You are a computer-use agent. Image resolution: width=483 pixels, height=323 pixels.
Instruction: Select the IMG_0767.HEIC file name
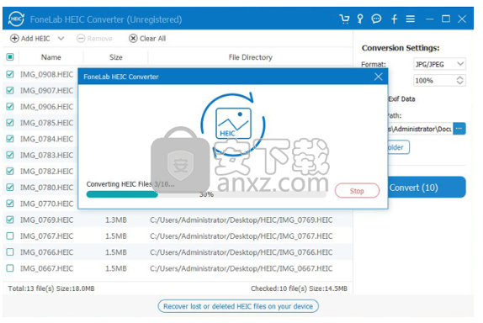click(x=47, y=236)
